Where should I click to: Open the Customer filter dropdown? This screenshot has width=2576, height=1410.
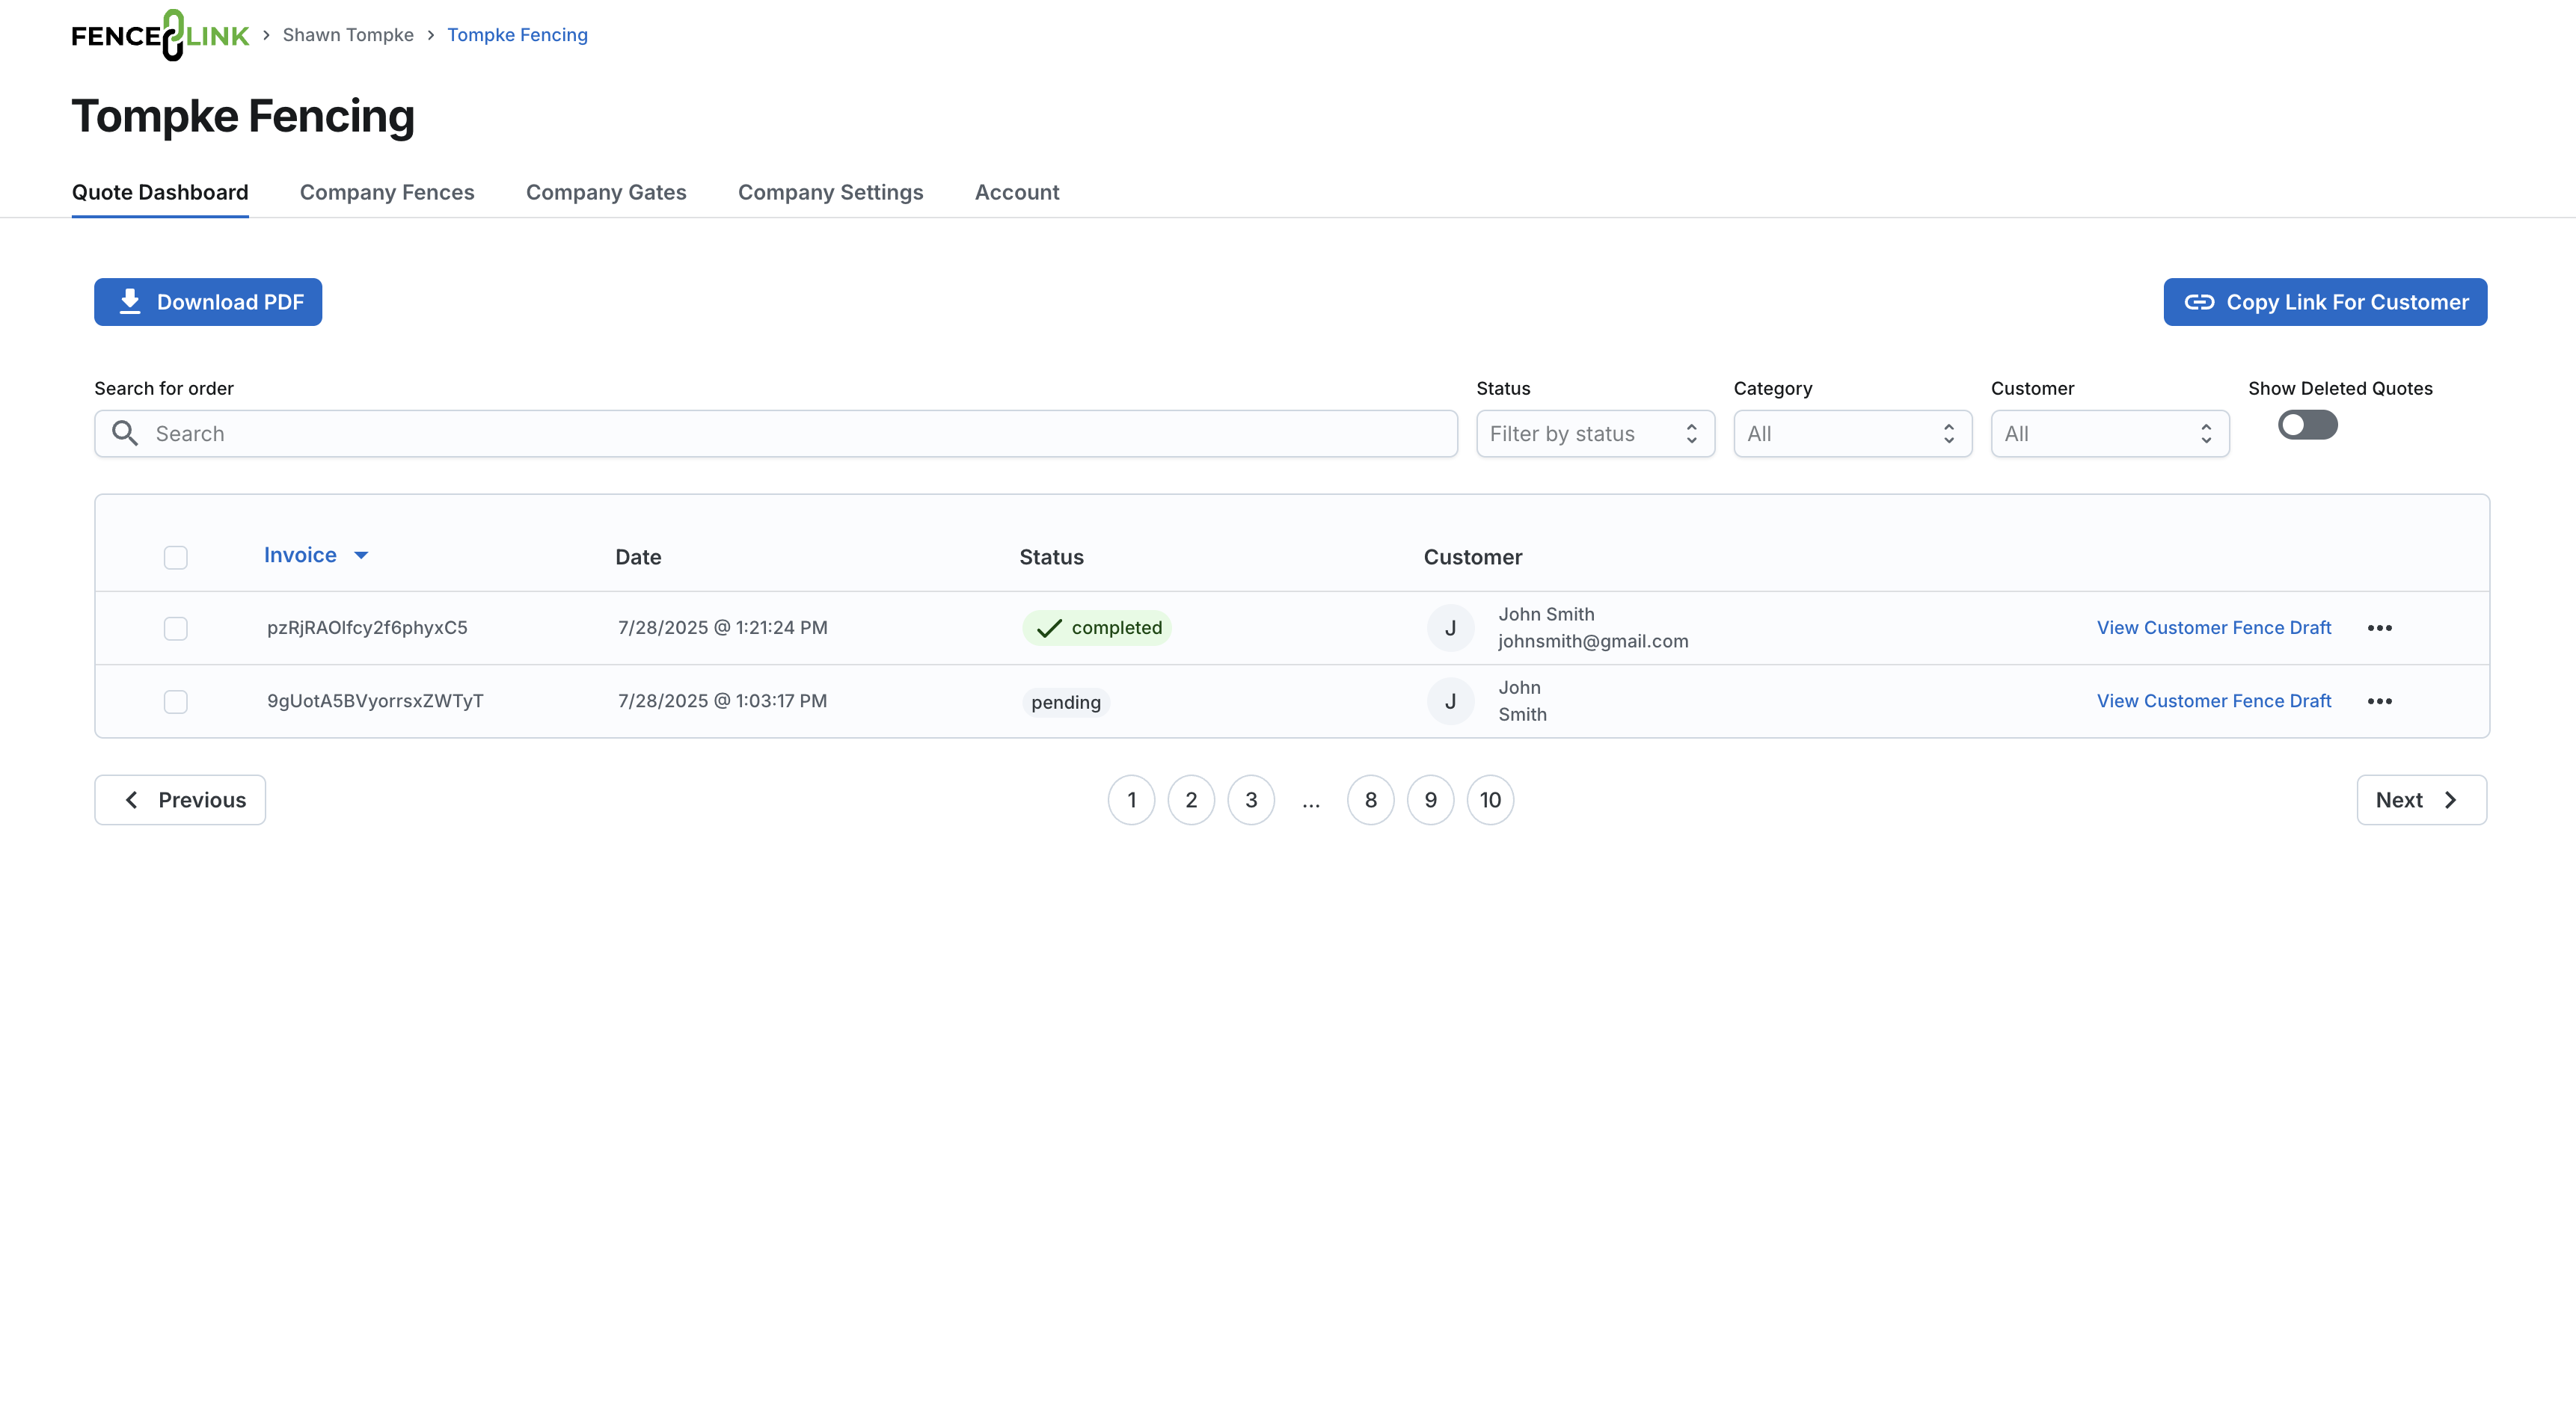click(2110, 434)
